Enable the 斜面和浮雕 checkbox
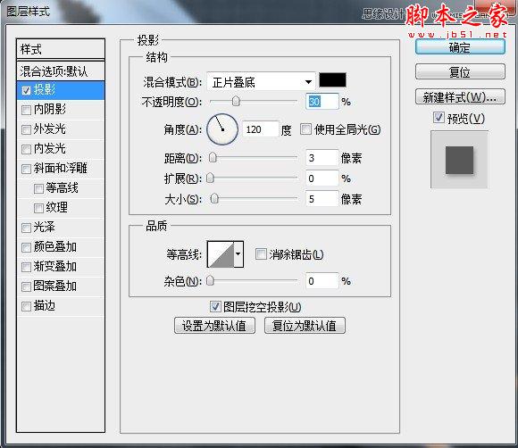The width and height of the screenshot is (518, 448). click(x=27, y=169)
